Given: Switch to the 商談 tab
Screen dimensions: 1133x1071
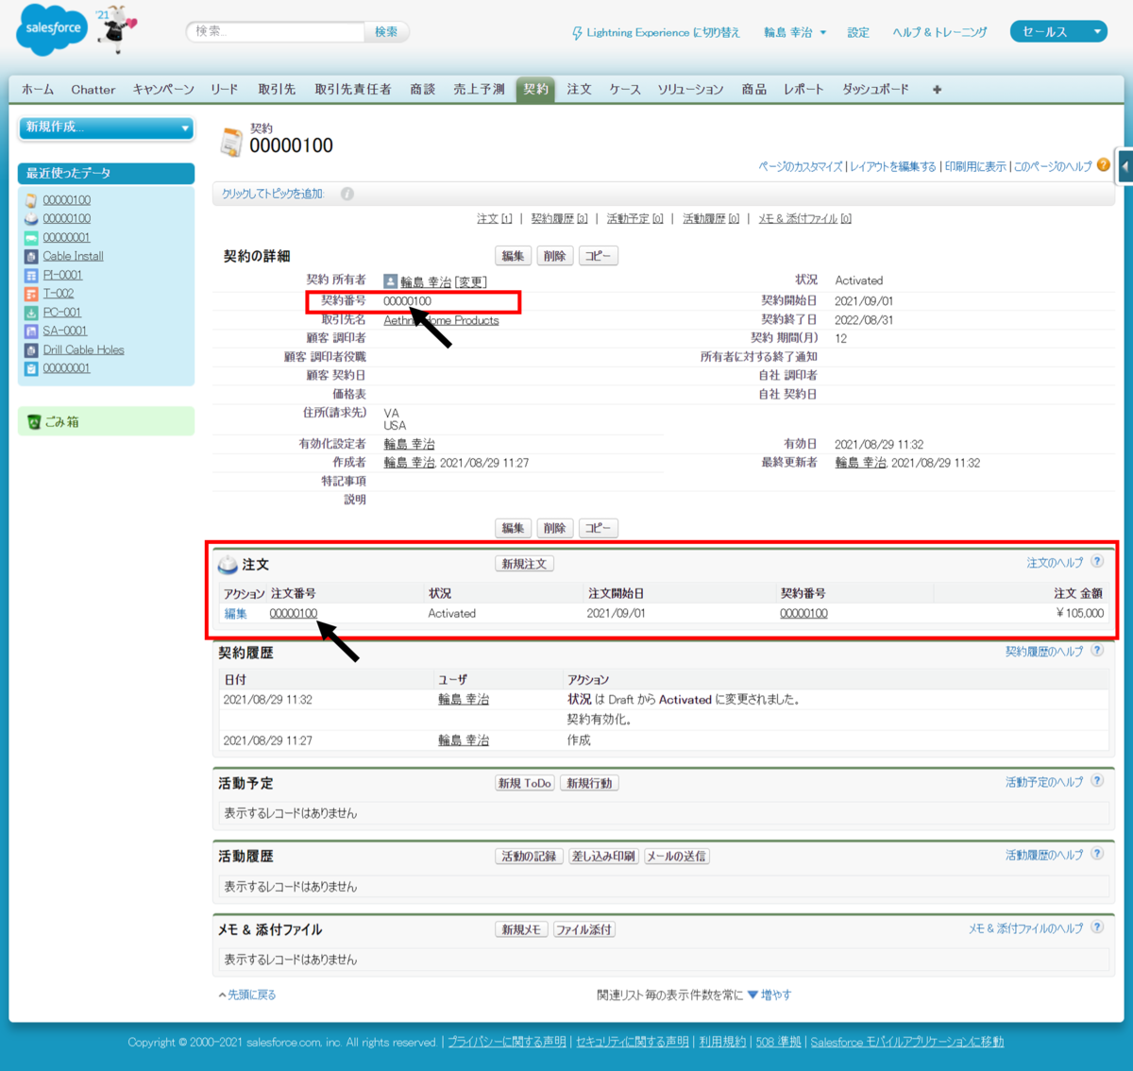Looking at the screenshot, I should pos(423,90).
